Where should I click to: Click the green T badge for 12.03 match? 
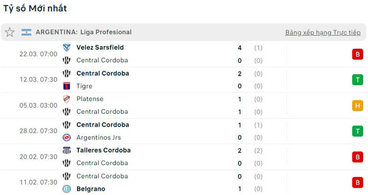[x=357, y=80]
